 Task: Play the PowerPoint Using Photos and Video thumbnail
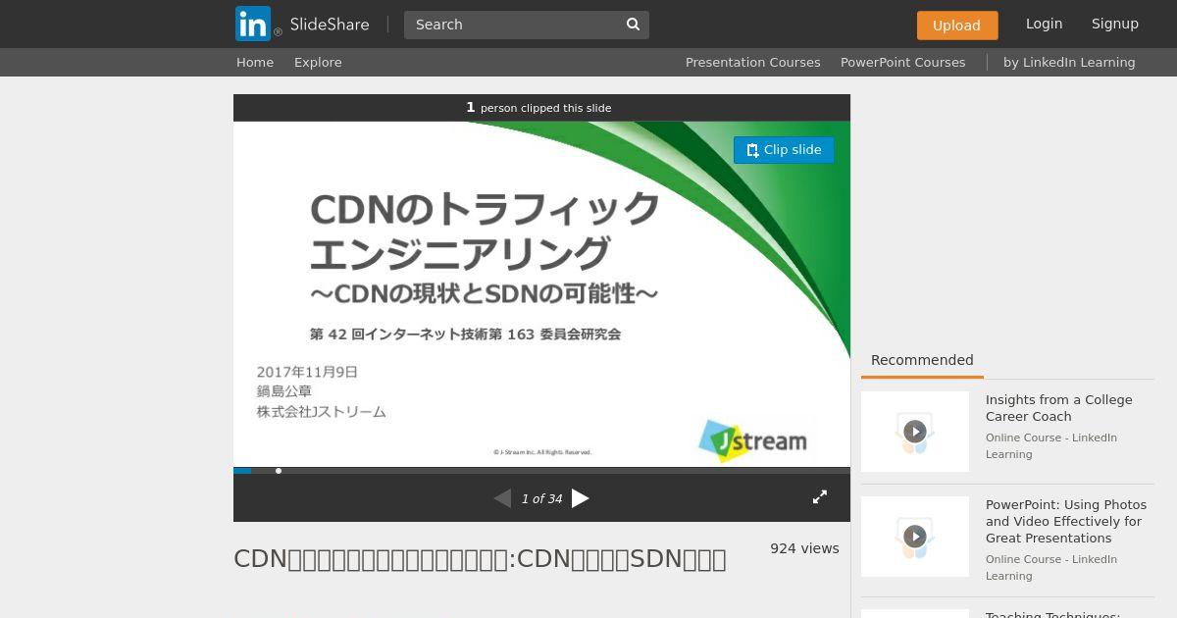pyautogui.click(x=915, y=537)
